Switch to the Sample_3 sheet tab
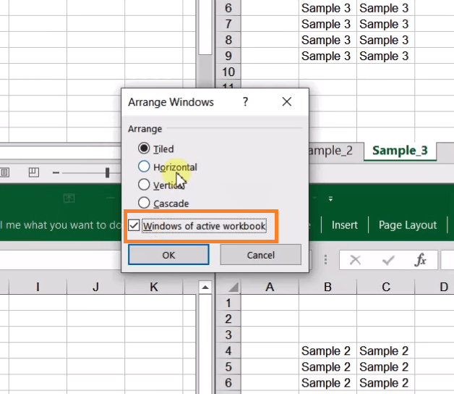The height and width of the screenshot is (394, 454). click(x=400, y=151)
